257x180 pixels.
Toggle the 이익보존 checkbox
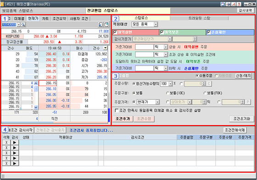[162, 32]
